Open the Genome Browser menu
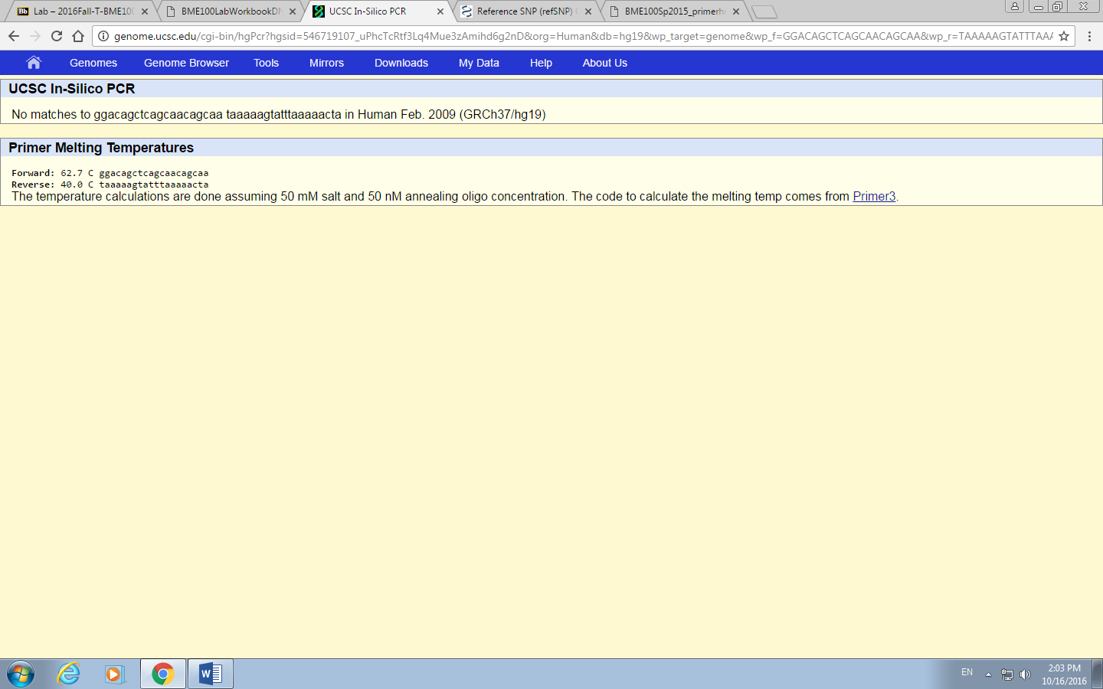Viewport: 1103px width, 689px height. pos(186,63)
